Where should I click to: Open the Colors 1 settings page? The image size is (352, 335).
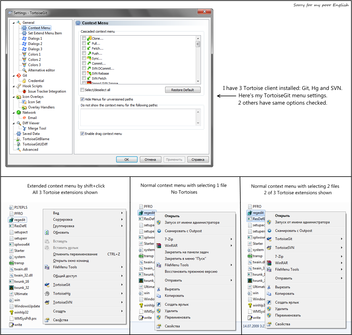[34, 54]
